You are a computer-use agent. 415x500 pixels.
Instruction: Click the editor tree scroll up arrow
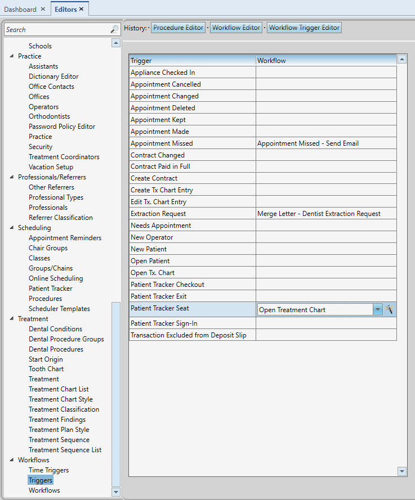(x=116, y=43)
